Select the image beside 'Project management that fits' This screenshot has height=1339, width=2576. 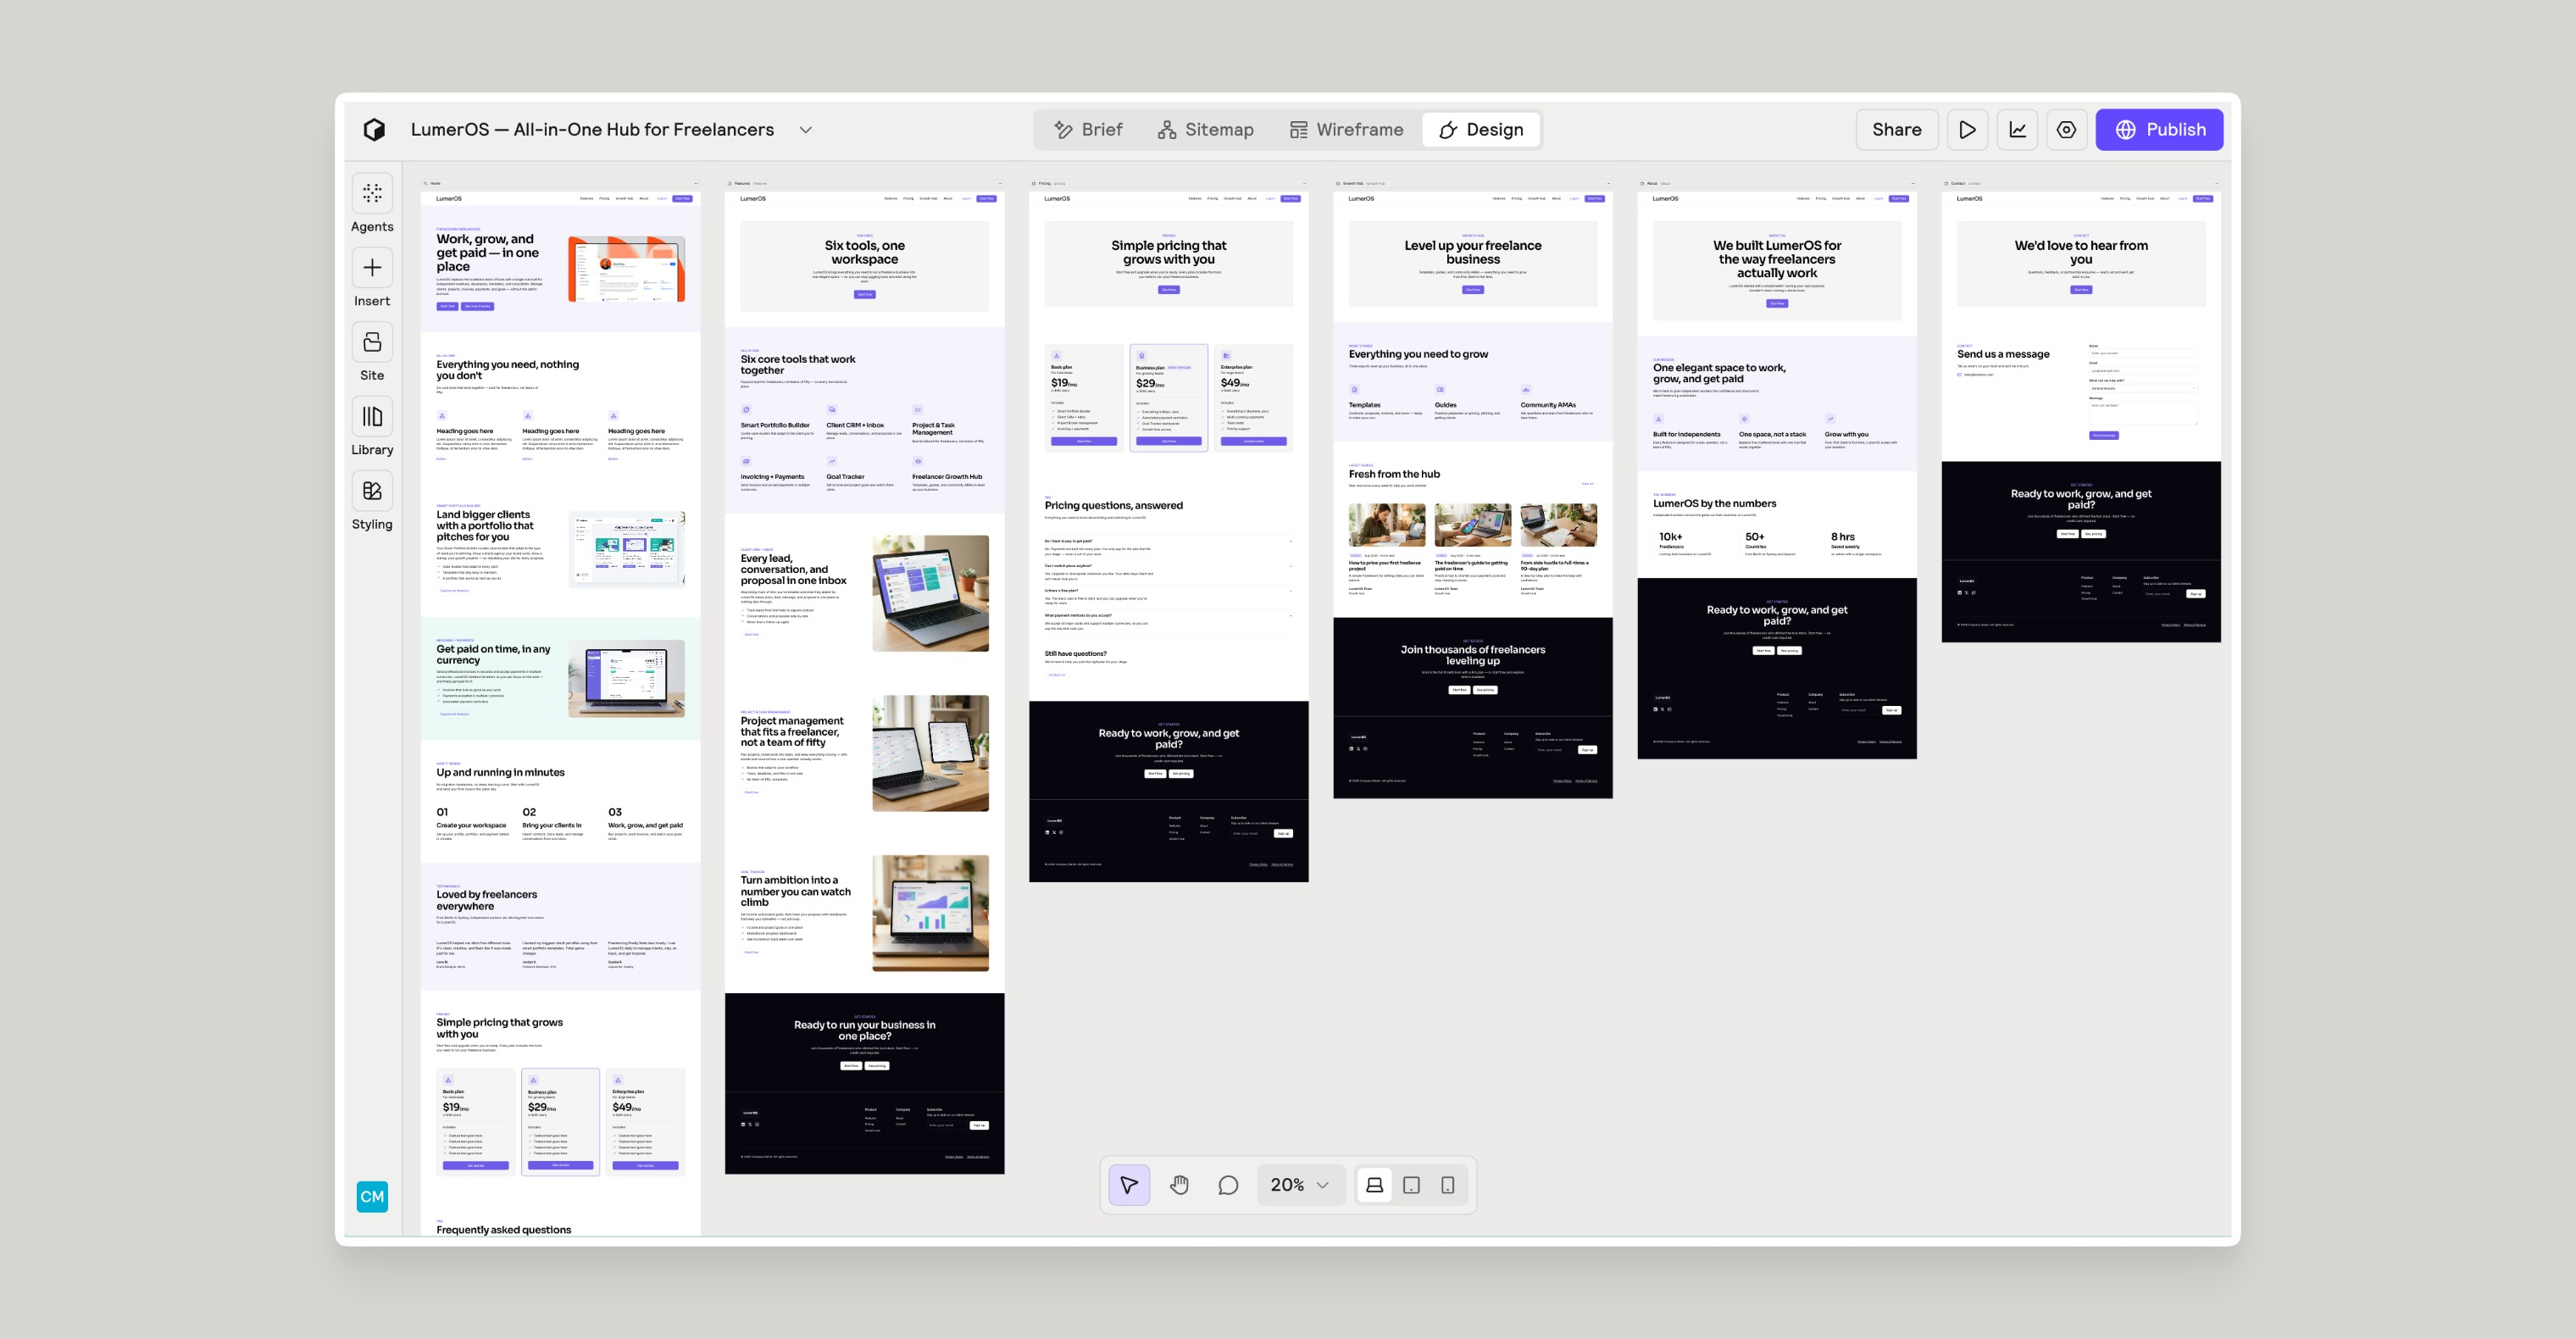click(x=931, y=753)
